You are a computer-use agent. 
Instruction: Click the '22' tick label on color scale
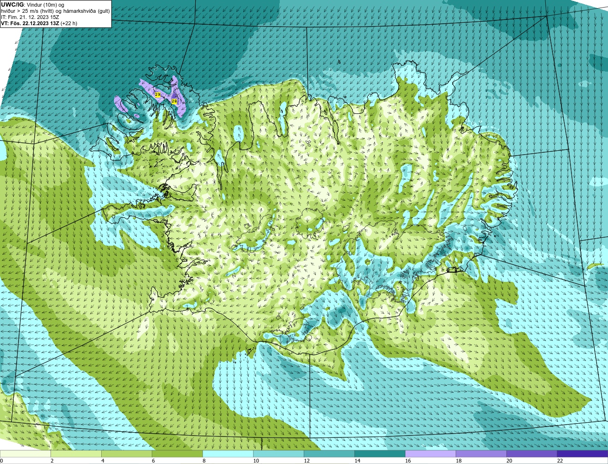click(560, 461)
